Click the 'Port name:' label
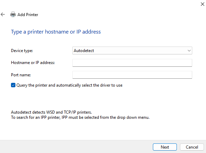The image size is (206, 153). click(21, 74)
